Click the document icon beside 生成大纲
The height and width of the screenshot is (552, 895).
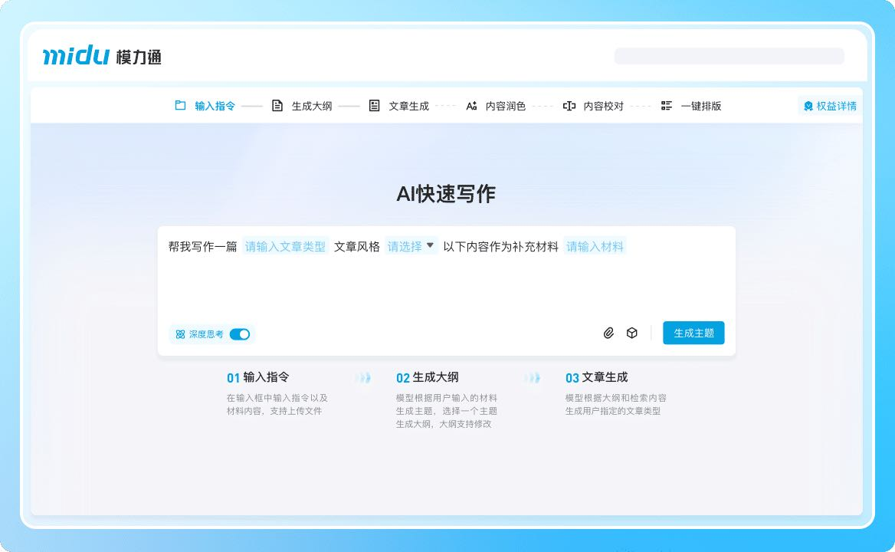(277, 106)
